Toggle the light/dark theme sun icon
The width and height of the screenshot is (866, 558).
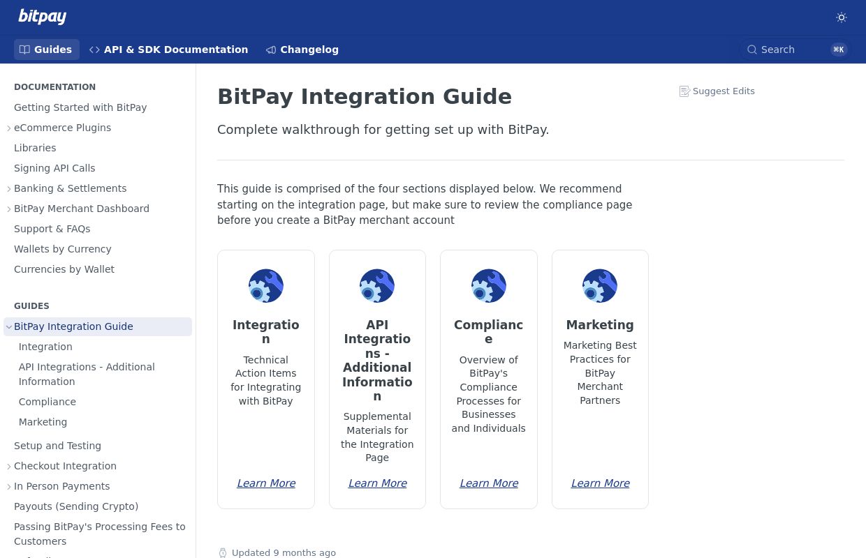842,17
